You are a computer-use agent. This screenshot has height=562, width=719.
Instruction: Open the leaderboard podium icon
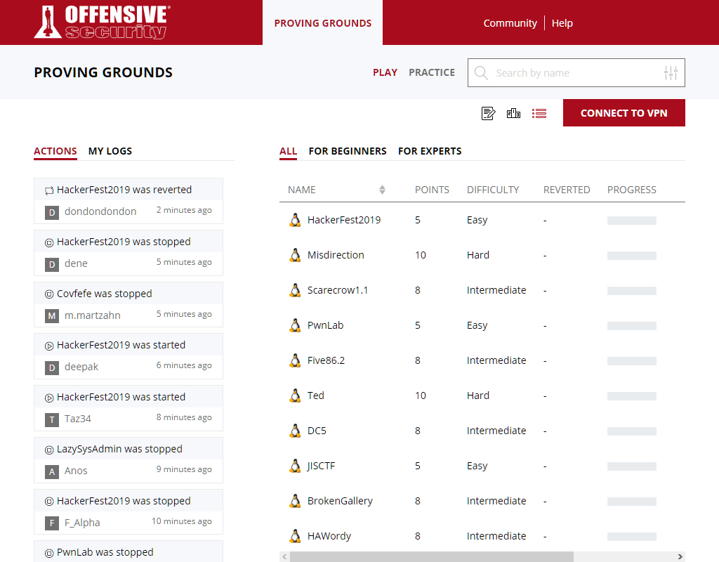click(x=513, y=113)
